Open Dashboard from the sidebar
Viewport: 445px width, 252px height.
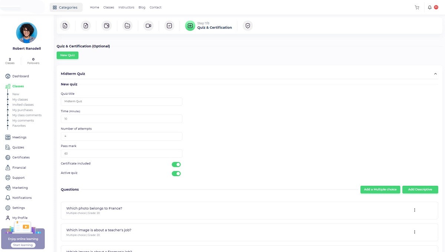click(20, 76)
